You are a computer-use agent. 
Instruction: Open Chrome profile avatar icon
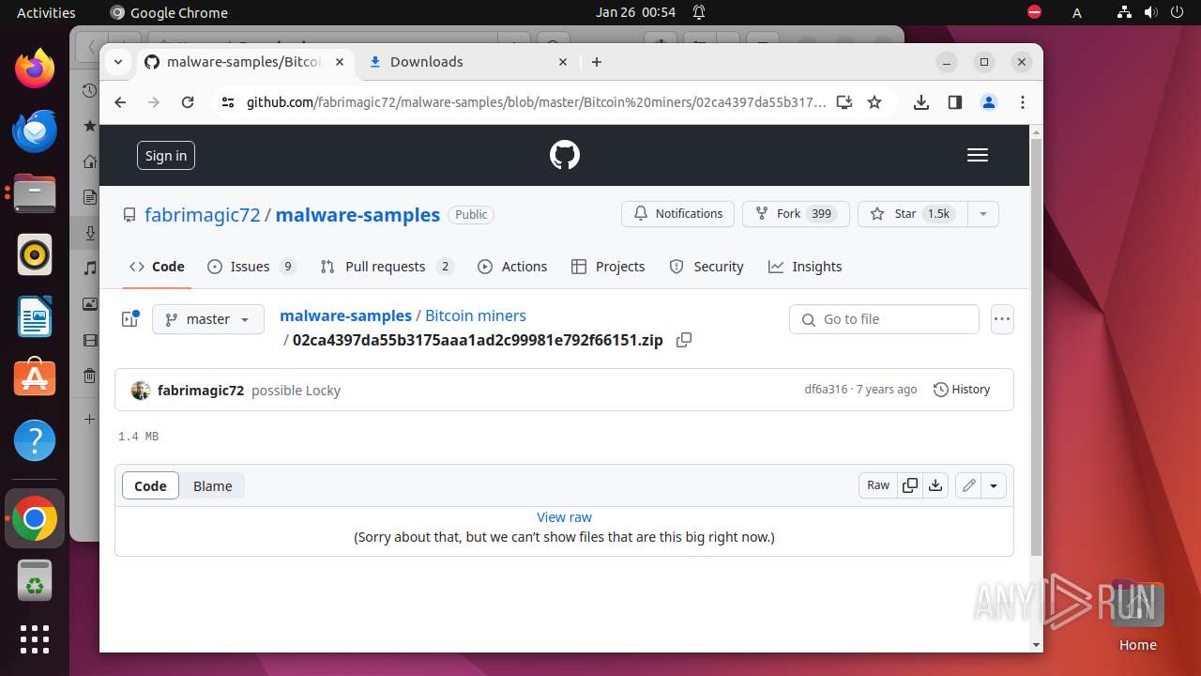point(988,102)
